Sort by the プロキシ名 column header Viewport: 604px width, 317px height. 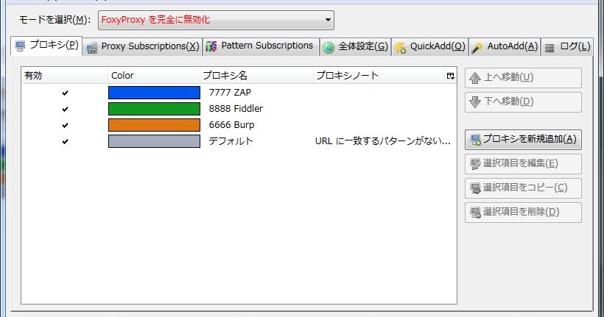[x=256, y=76]
